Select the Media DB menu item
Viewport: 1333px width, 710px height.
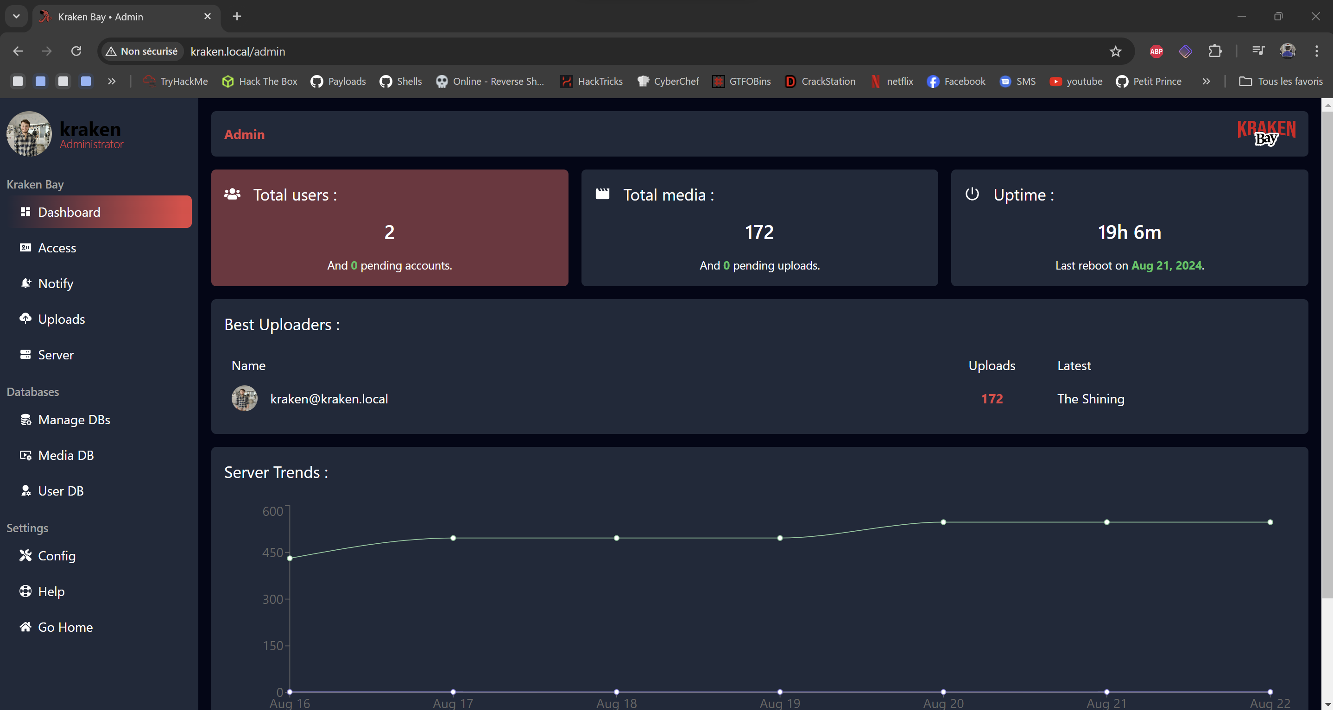point(66,455)
